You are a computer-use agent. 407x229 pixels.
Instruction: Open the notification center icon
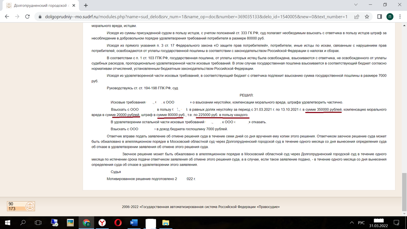click(396, 223)
